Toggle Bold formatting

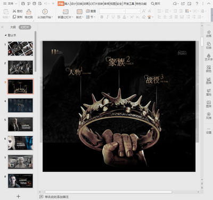[102, 17]
